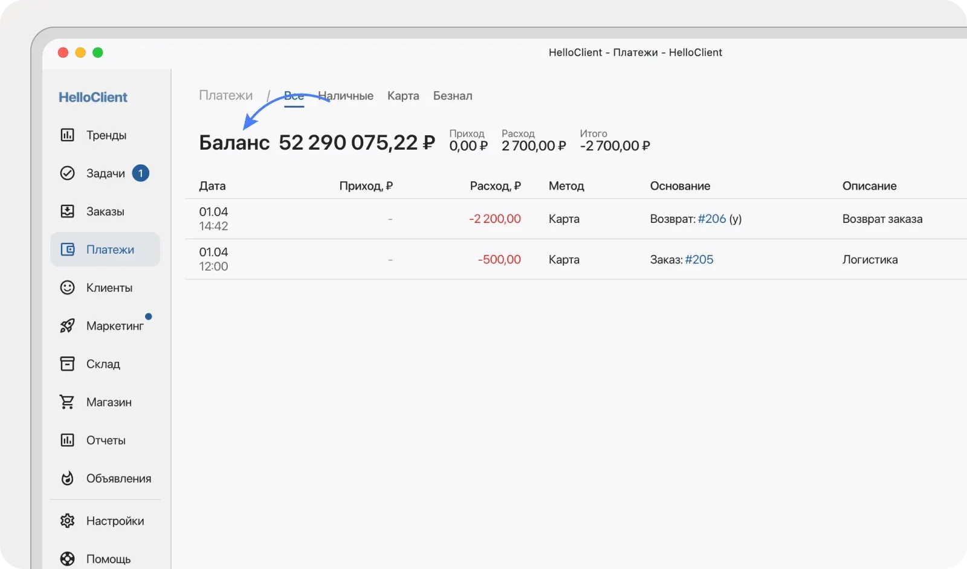Open order link #205

tap(699, 260)
